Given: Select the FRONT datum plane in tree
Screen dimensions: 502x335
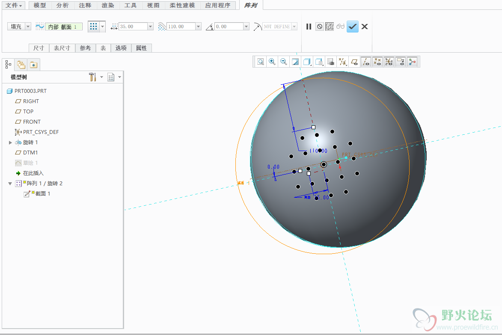Looking at the screenshot, I should pos(28,122).
